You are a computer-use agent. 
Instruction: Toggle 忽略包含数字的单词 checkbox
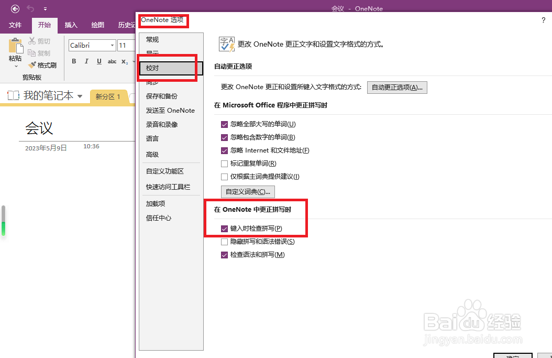pyautogui.click(x=224, y=137)
